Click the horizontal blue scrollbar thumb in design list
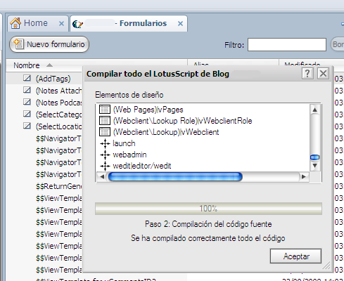Screen dimensions: 344x281 tap(175, 177)
